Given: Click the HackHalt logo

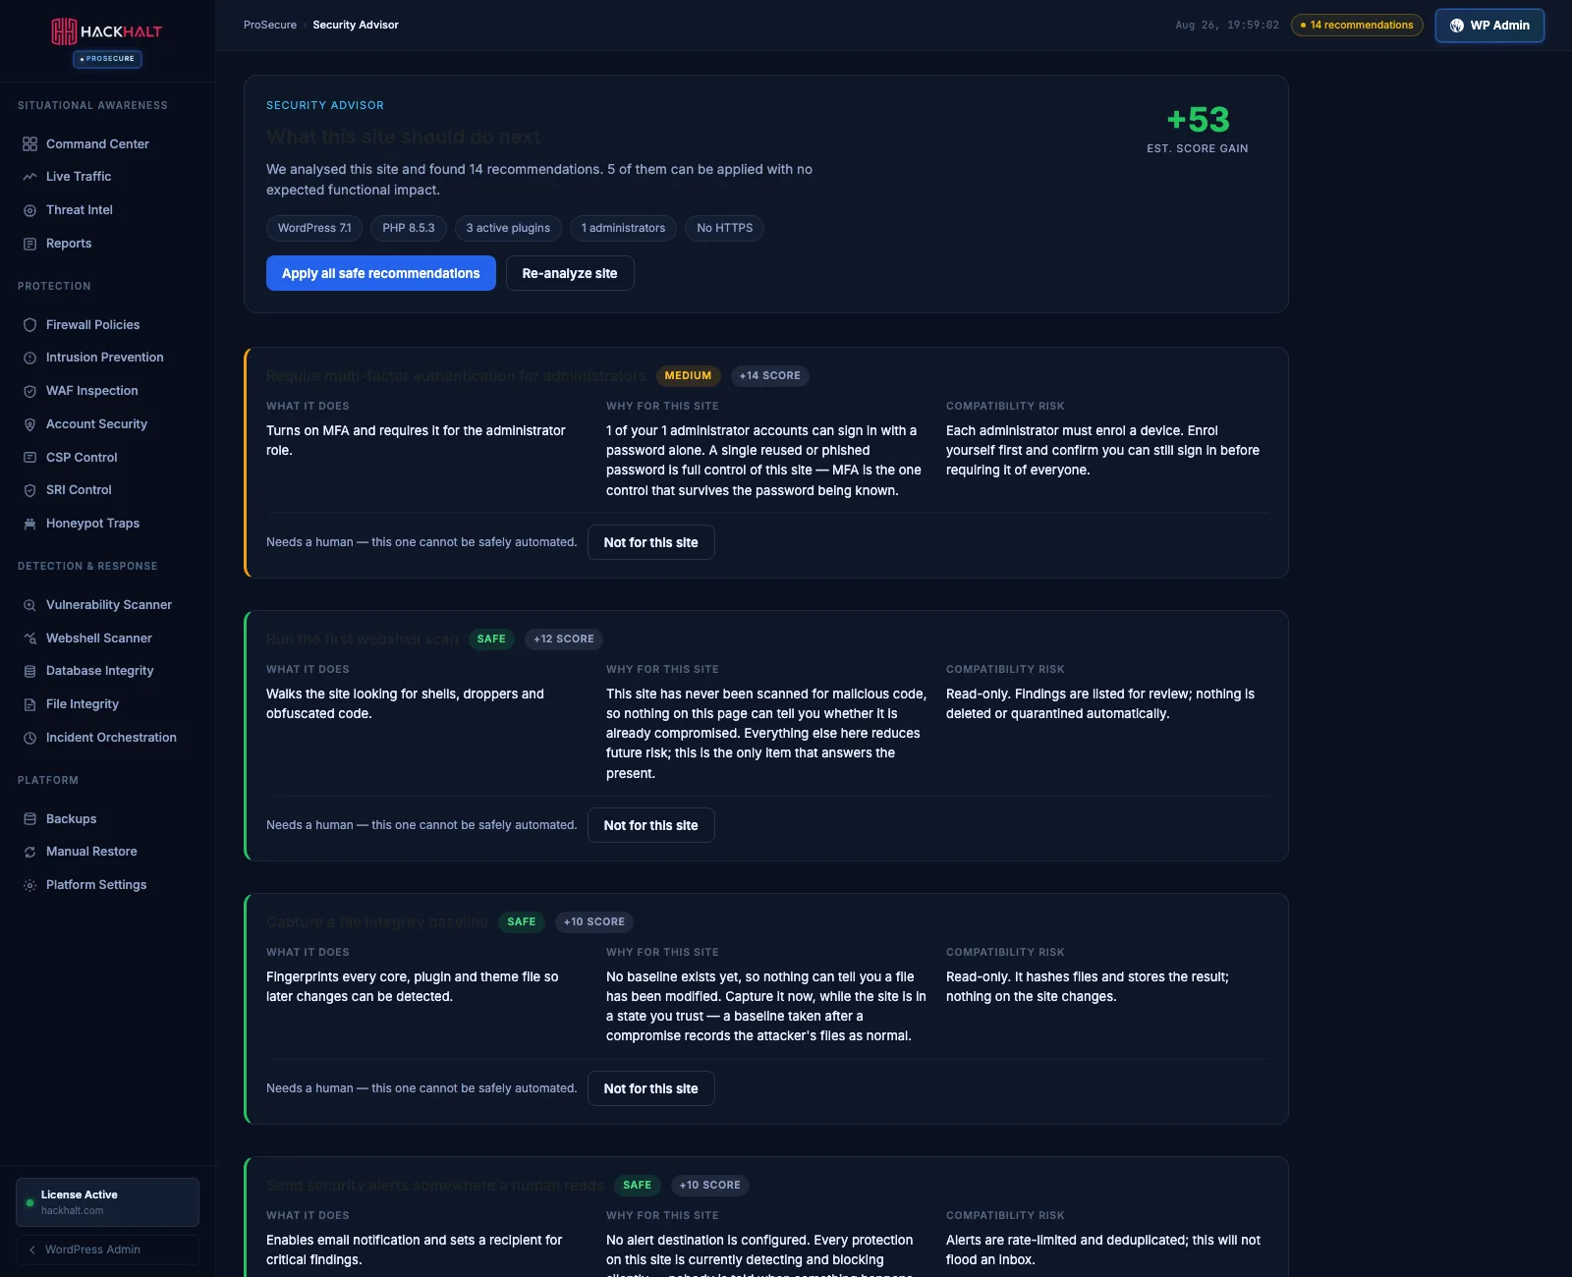Looking at the screenshot, I should coord(107,31).
